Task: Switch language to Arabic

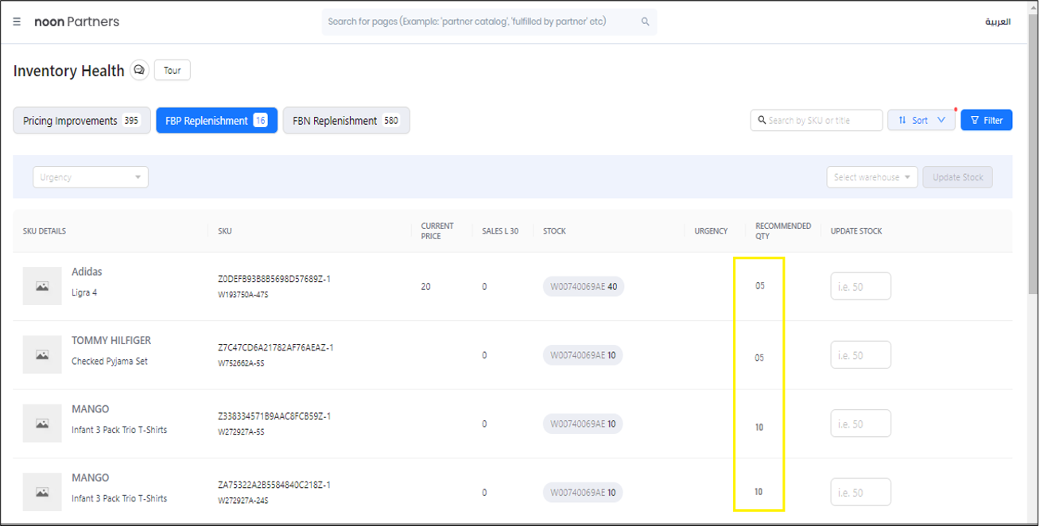Action: tap(998, 22)
